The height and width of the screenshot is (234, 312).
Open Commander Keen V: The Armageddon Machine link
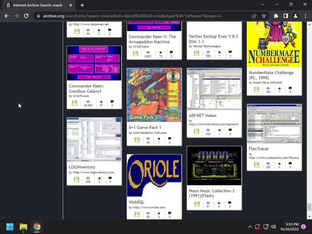(152, 39)
